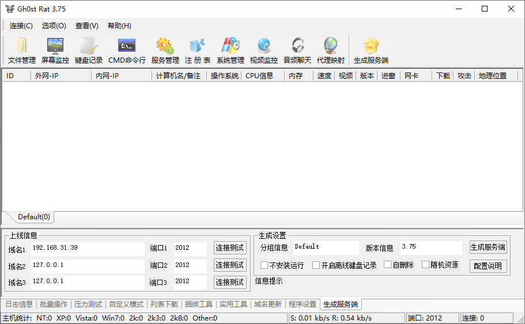This screenshot has width=525, height=324.
Task: Click the 网卡 column header
Action: click(x=416, y=76)
